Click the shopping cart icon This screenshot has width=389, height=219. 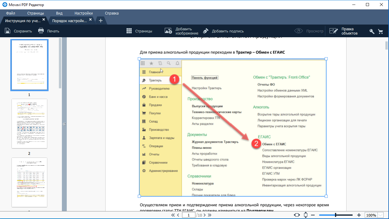[x=381, y=31]
